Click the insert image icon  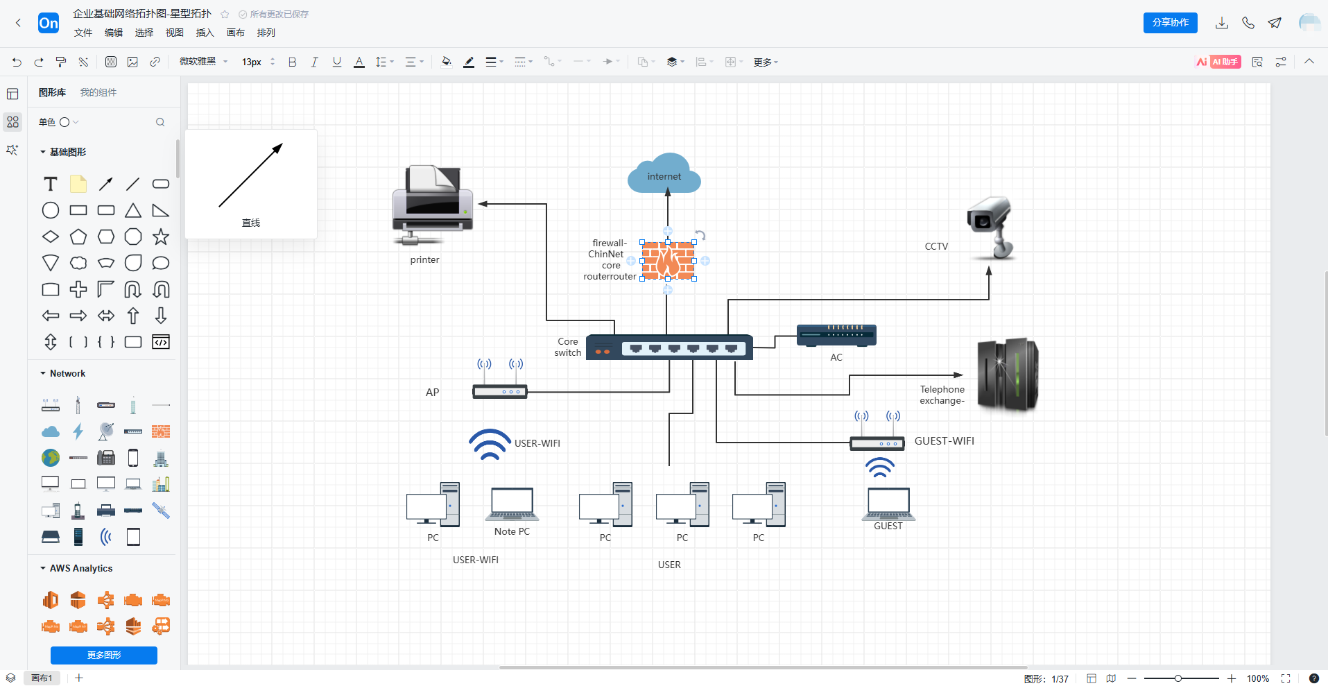pyautogui.click(x=132, y=62)
